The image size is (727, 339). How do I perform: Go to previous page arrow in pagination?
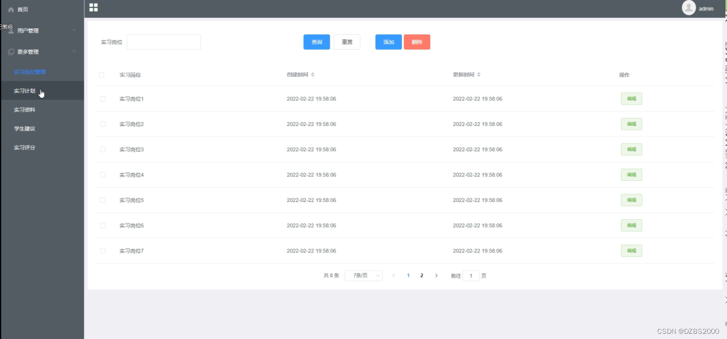coord(394,276)
